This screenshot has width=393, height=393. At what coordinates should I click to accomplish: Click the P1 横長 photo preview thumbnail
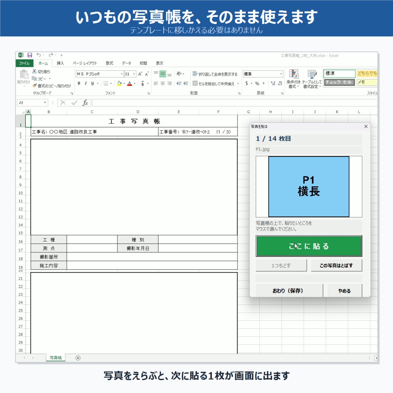309,187
